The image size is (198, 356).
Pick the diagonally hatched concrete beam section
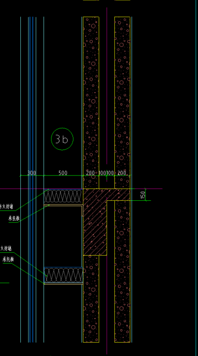point(95,222)
